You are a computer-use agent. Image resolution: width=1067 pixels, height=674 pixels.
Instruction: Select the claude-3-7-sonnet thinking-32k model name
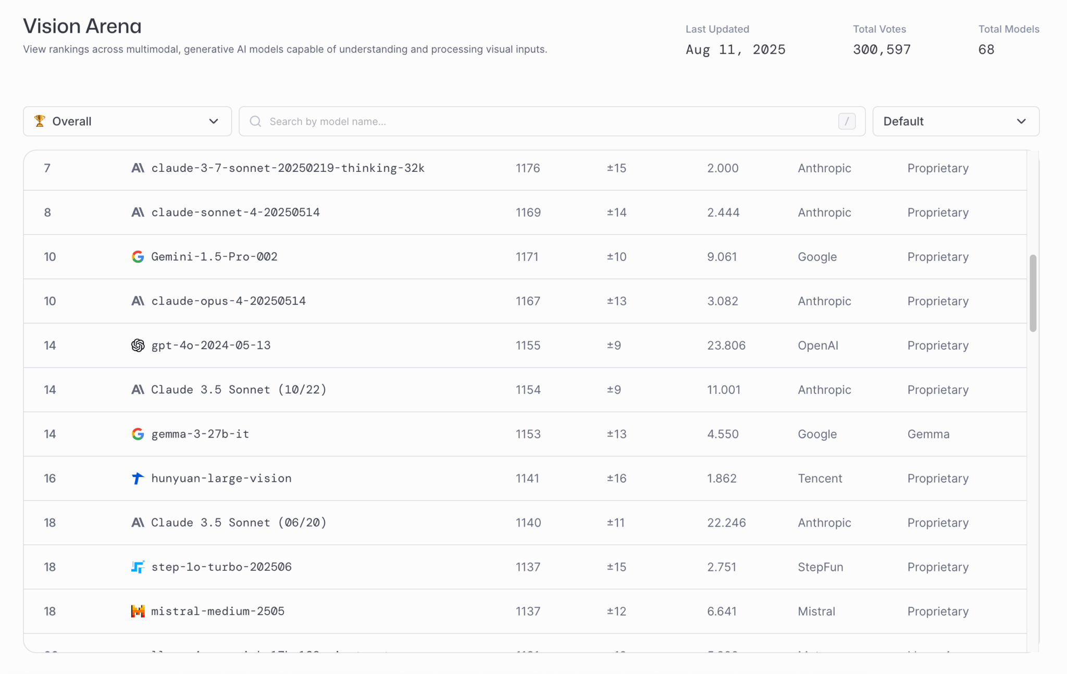(x=288, y=168)
